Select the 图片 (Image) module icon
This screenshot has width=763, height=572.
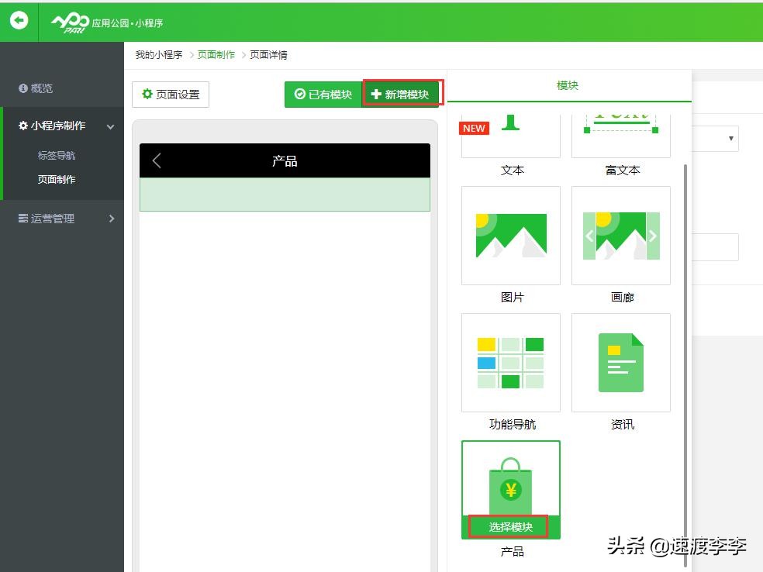pos(510,235)
